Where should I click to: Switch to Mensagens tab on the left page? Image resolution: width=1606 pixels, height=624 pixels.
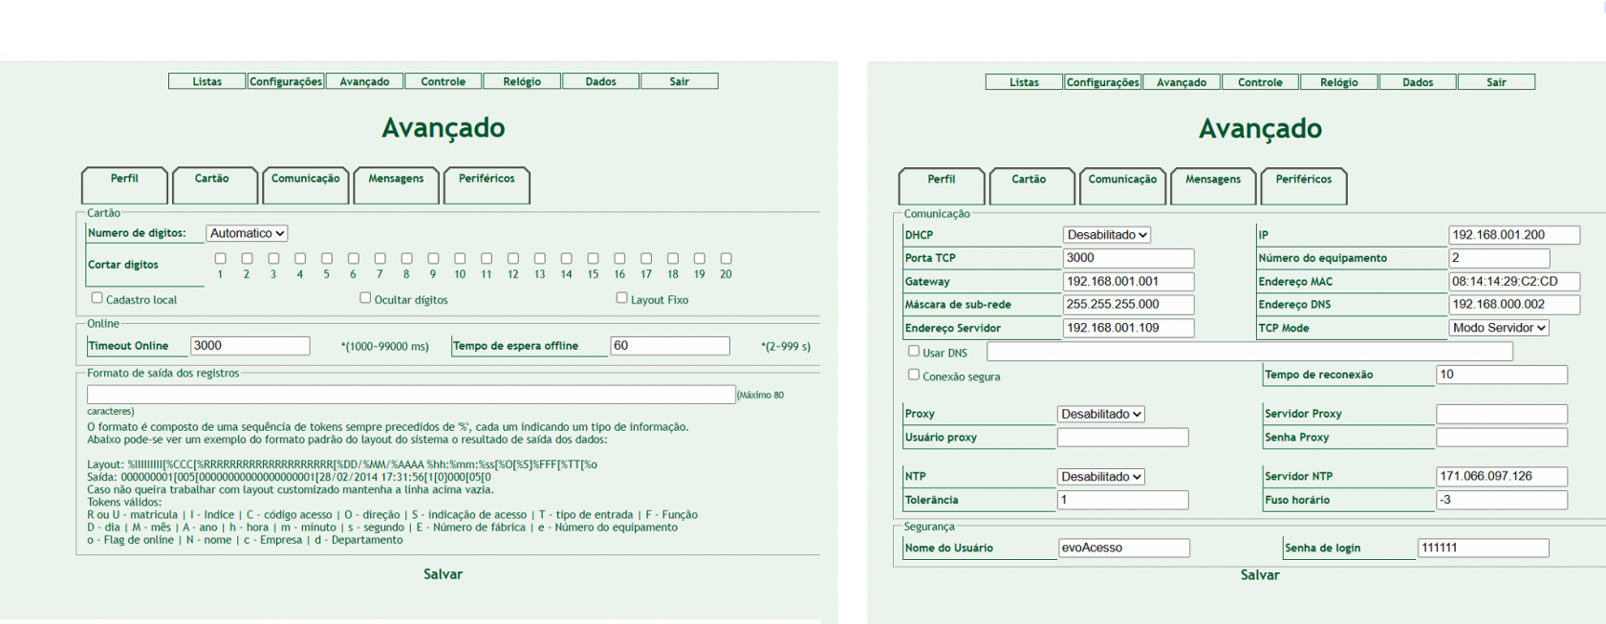click(x=396, y=184)
